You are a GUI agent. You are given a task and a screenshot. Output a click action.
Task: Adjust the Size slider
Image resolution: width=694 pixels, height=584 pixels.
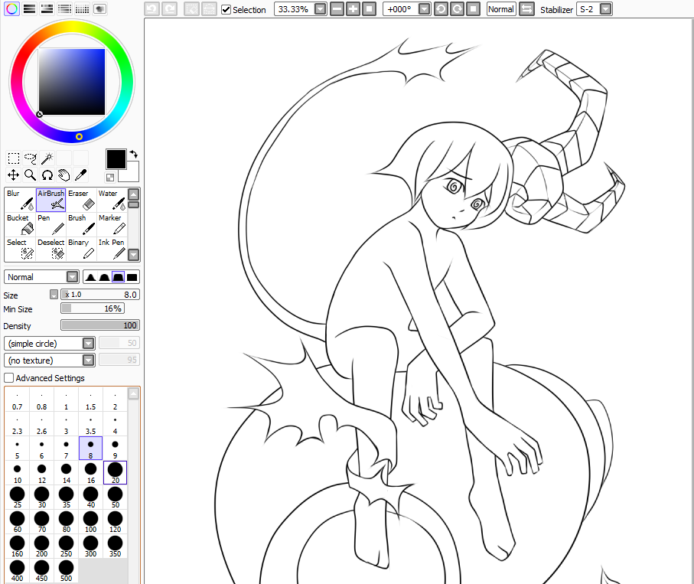point(100,295)
